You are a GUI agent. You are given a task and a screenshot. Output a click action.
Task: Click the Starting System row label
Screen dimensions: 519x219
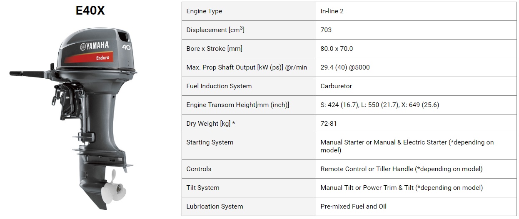pos(210,142)
